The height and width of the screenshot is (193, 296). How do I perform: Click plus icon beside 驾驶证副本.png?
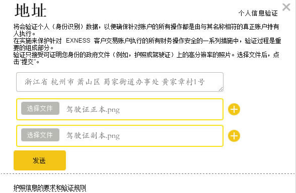click(x=234, y=136)
